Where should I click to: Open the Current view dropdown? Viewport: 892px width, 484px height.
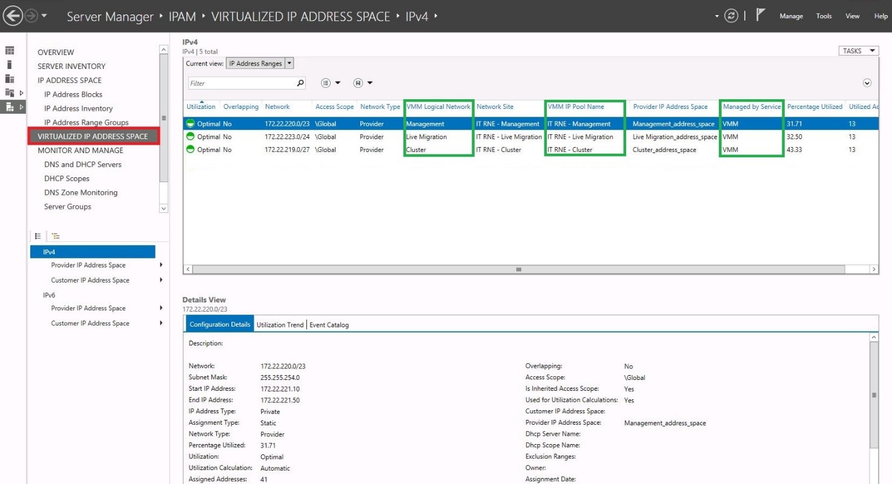(x=289, y=62)
